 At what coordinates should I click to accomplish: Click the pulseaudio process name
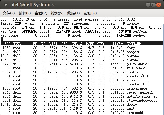point(137,64)
